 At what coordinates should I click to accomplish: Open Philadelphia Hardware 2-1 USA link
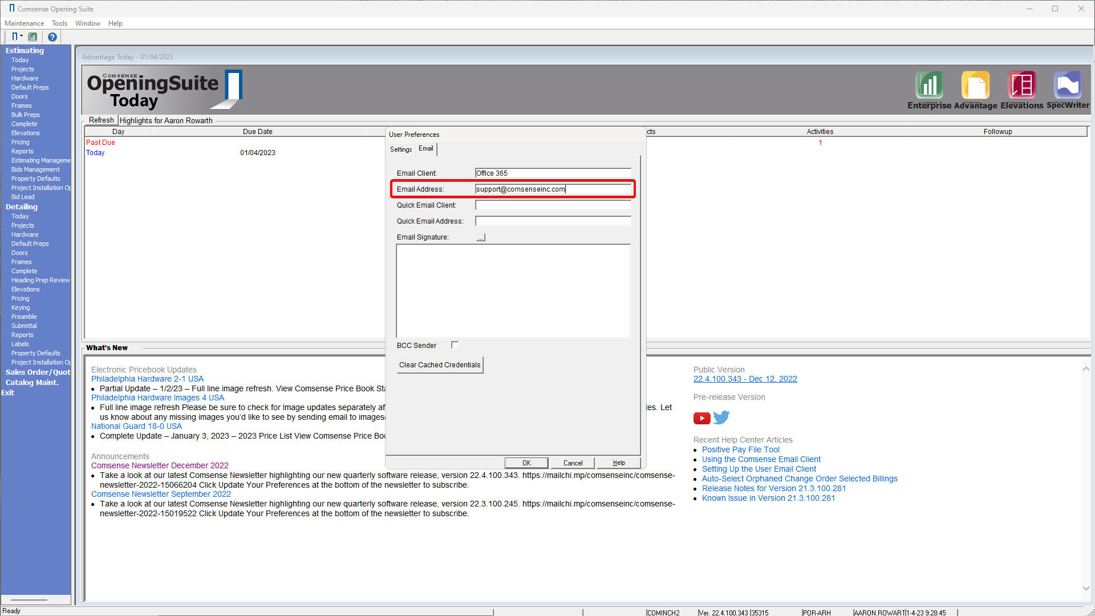coord(147,379)
